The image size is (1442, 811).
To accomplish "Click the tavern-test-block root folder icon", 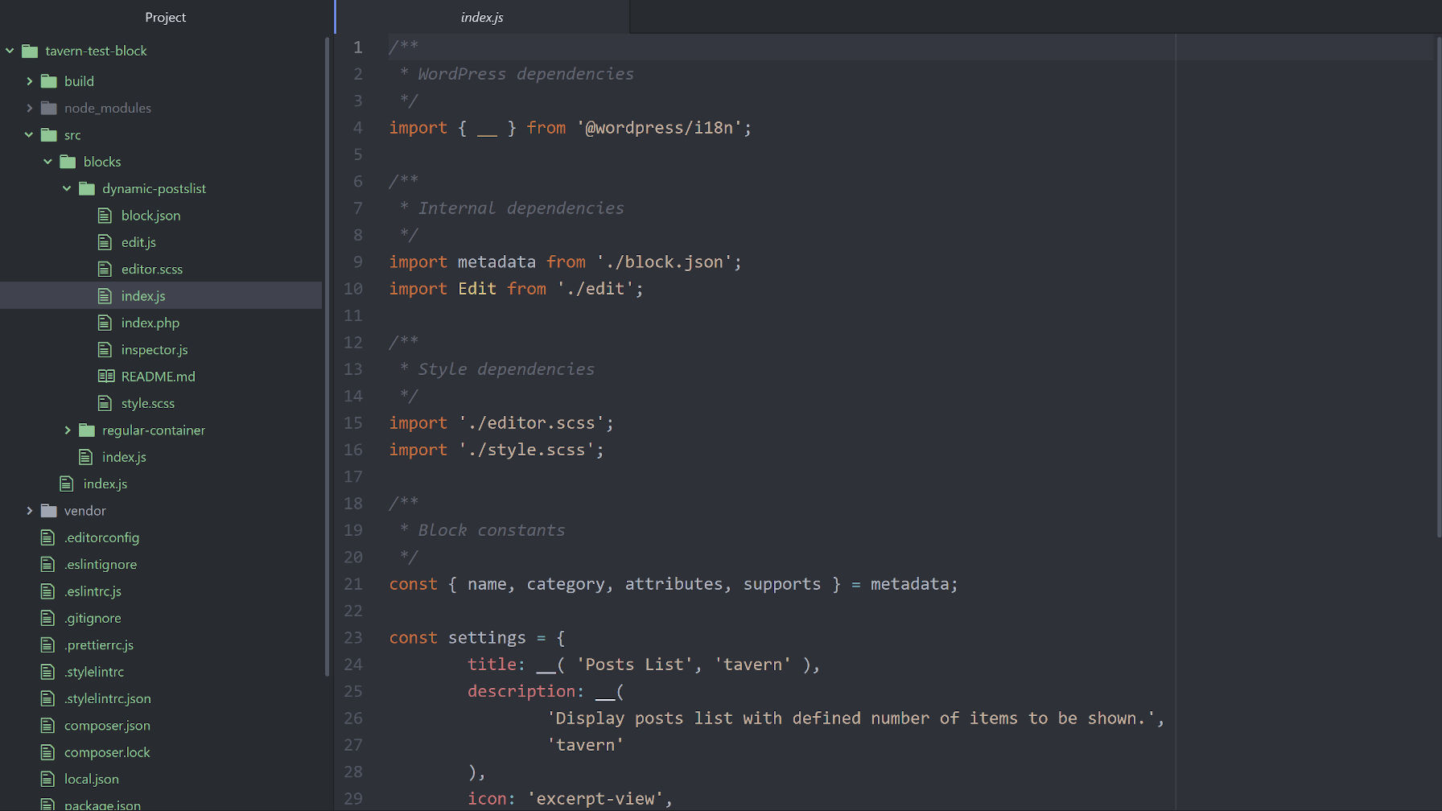I will point(29,51).
